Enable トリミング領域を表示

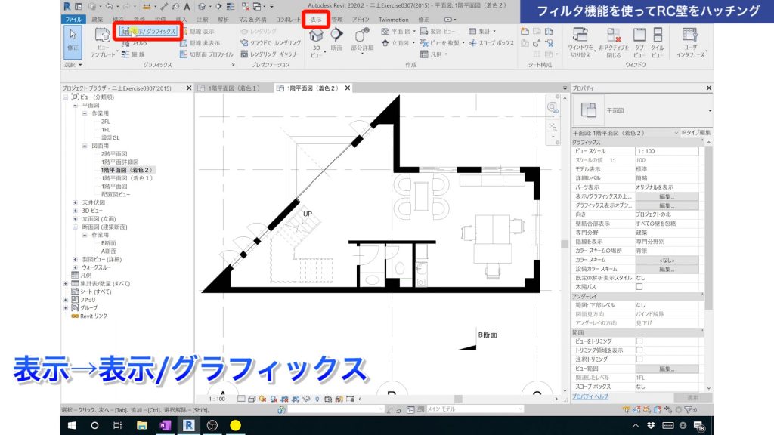(x=639, y=350)
